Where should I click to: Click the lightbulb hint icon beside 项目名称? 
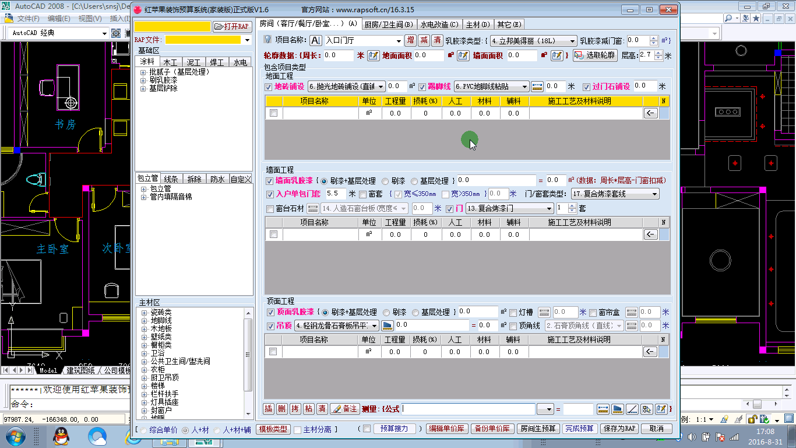point(267,40)
